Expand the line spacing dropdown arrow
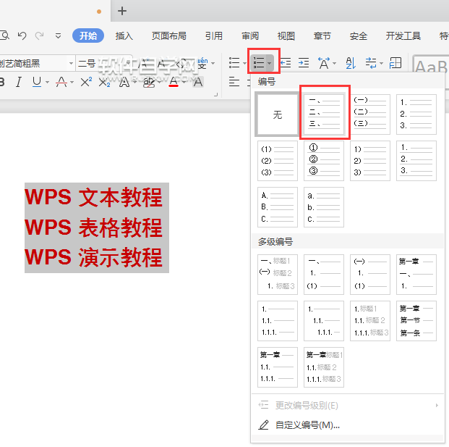 pyautogui.click(x=381, y=63)
